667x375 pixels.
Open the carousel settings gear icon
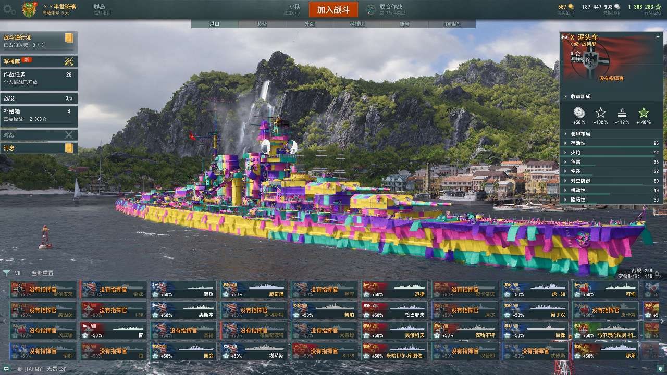tap(658, 273)
